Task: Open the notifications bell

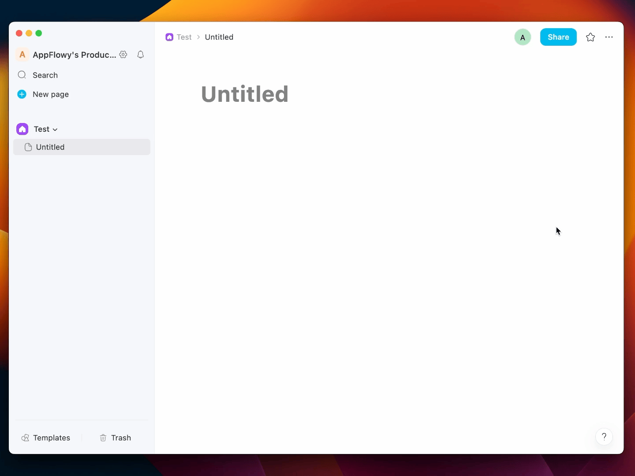Action: (x=141, y=55)
